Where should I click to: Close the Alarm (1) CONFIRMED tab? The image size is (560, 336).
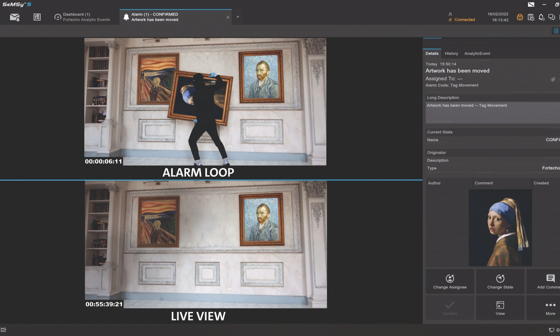[x=228, y=17]
